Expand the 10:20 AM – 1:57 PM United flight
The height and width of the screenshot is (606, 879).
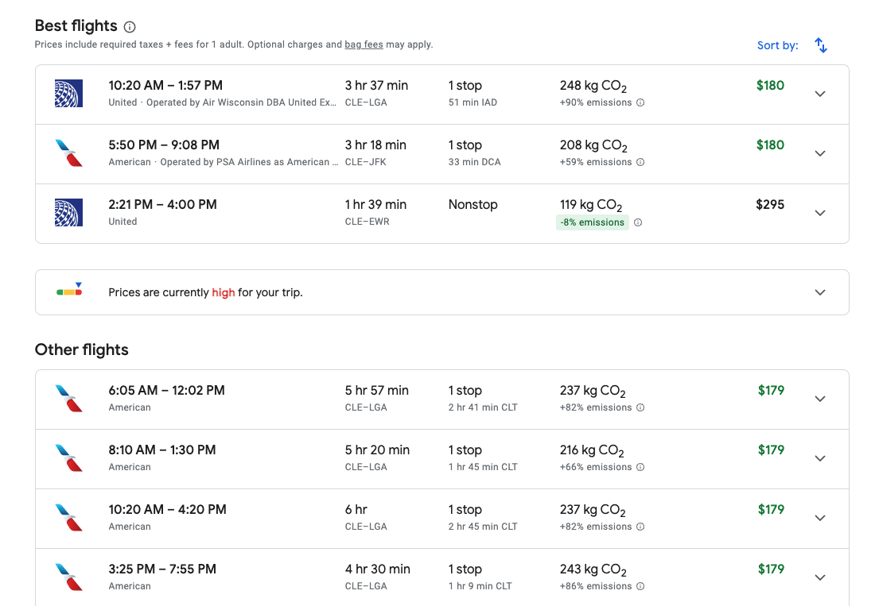click(820, 94)
